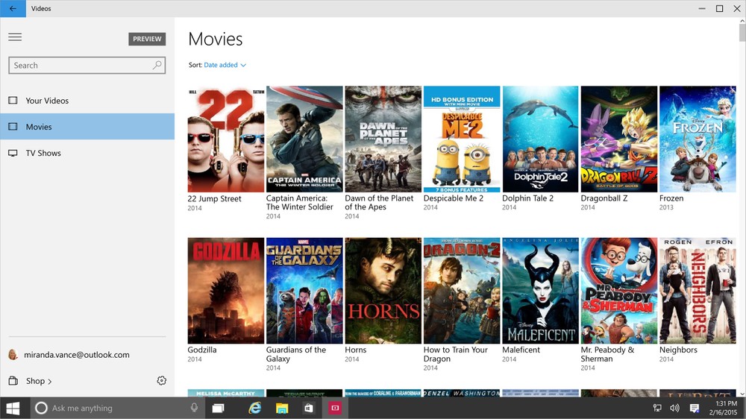The image size is (746, 419).
Task: Click the TV Shows monitor icon
Action: [x=13, y=153]
